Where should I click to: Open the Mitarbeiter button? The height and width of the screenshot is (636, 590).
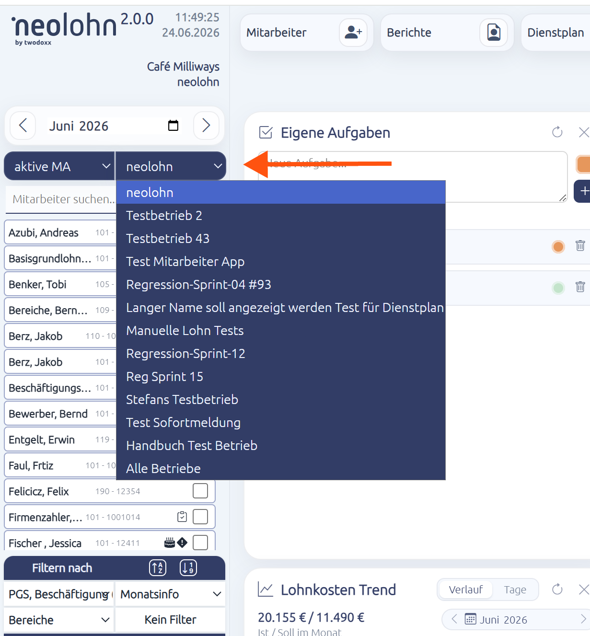tap(307, 33)
